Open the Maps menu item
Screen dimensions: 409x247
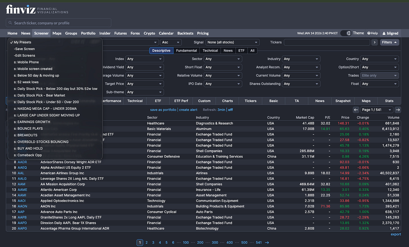57,33
